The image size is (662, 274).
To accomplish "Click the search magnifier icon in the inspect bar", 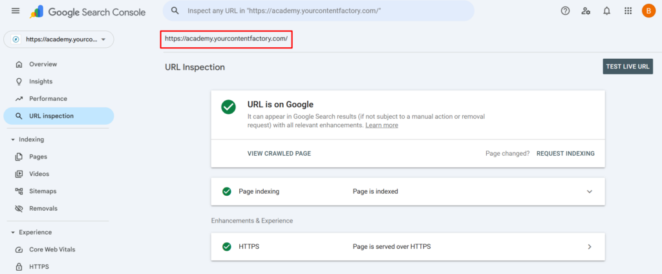I will click(175, 11).
